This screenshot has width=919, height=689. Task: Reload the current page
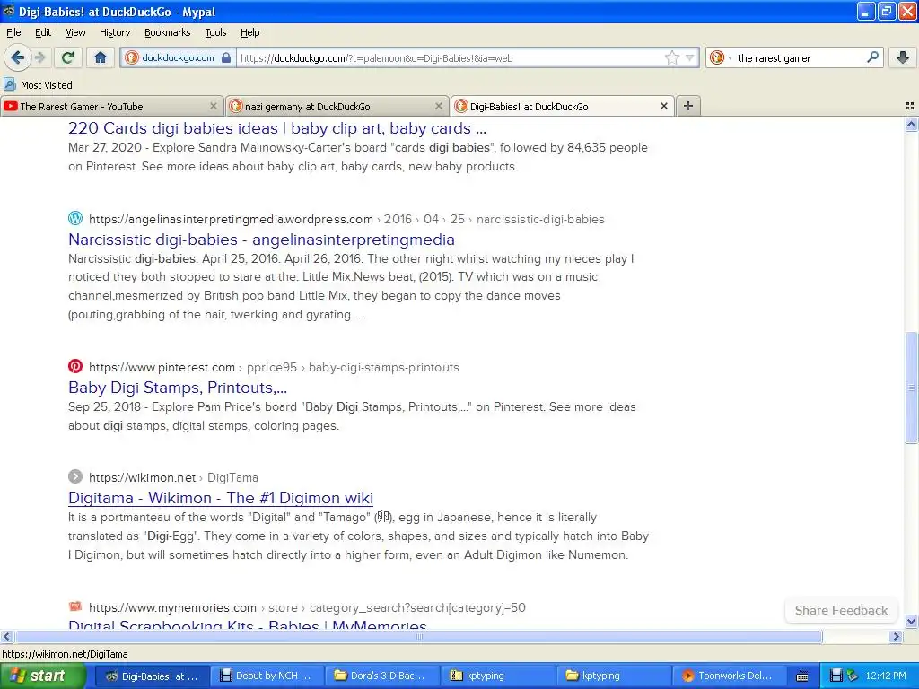pos(67,57)
